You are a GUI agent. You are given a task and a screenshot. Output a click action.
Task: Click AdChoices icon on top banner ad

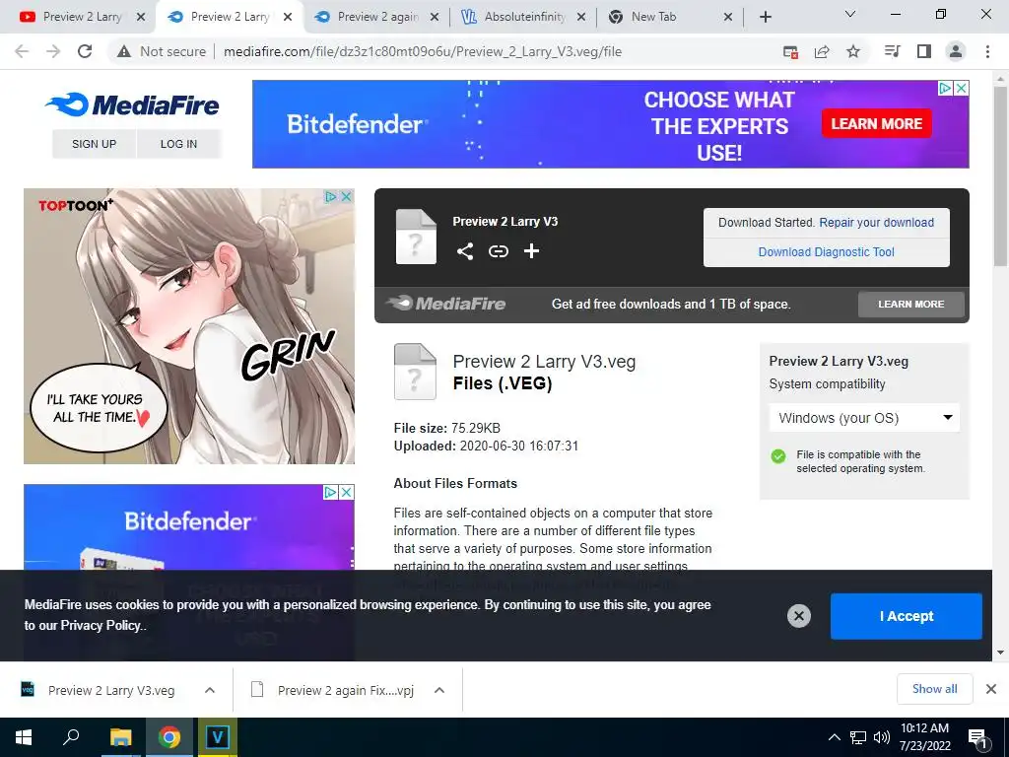(945, 88)
